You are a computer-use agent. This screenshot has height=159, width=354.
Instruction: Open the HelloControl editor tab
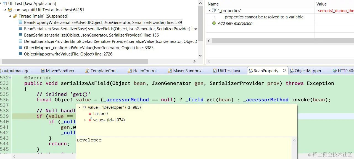click(144, 71)
